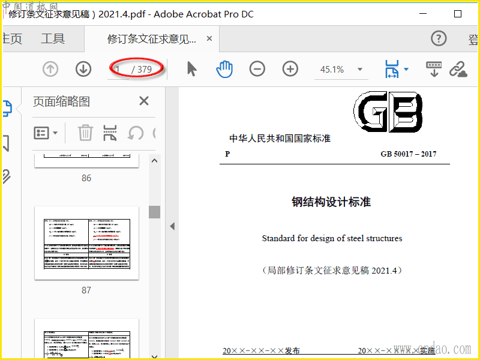The width and height of the screenshot is (480, 360).
Task: Click the fit width page icon
Action: pos(392,69)
